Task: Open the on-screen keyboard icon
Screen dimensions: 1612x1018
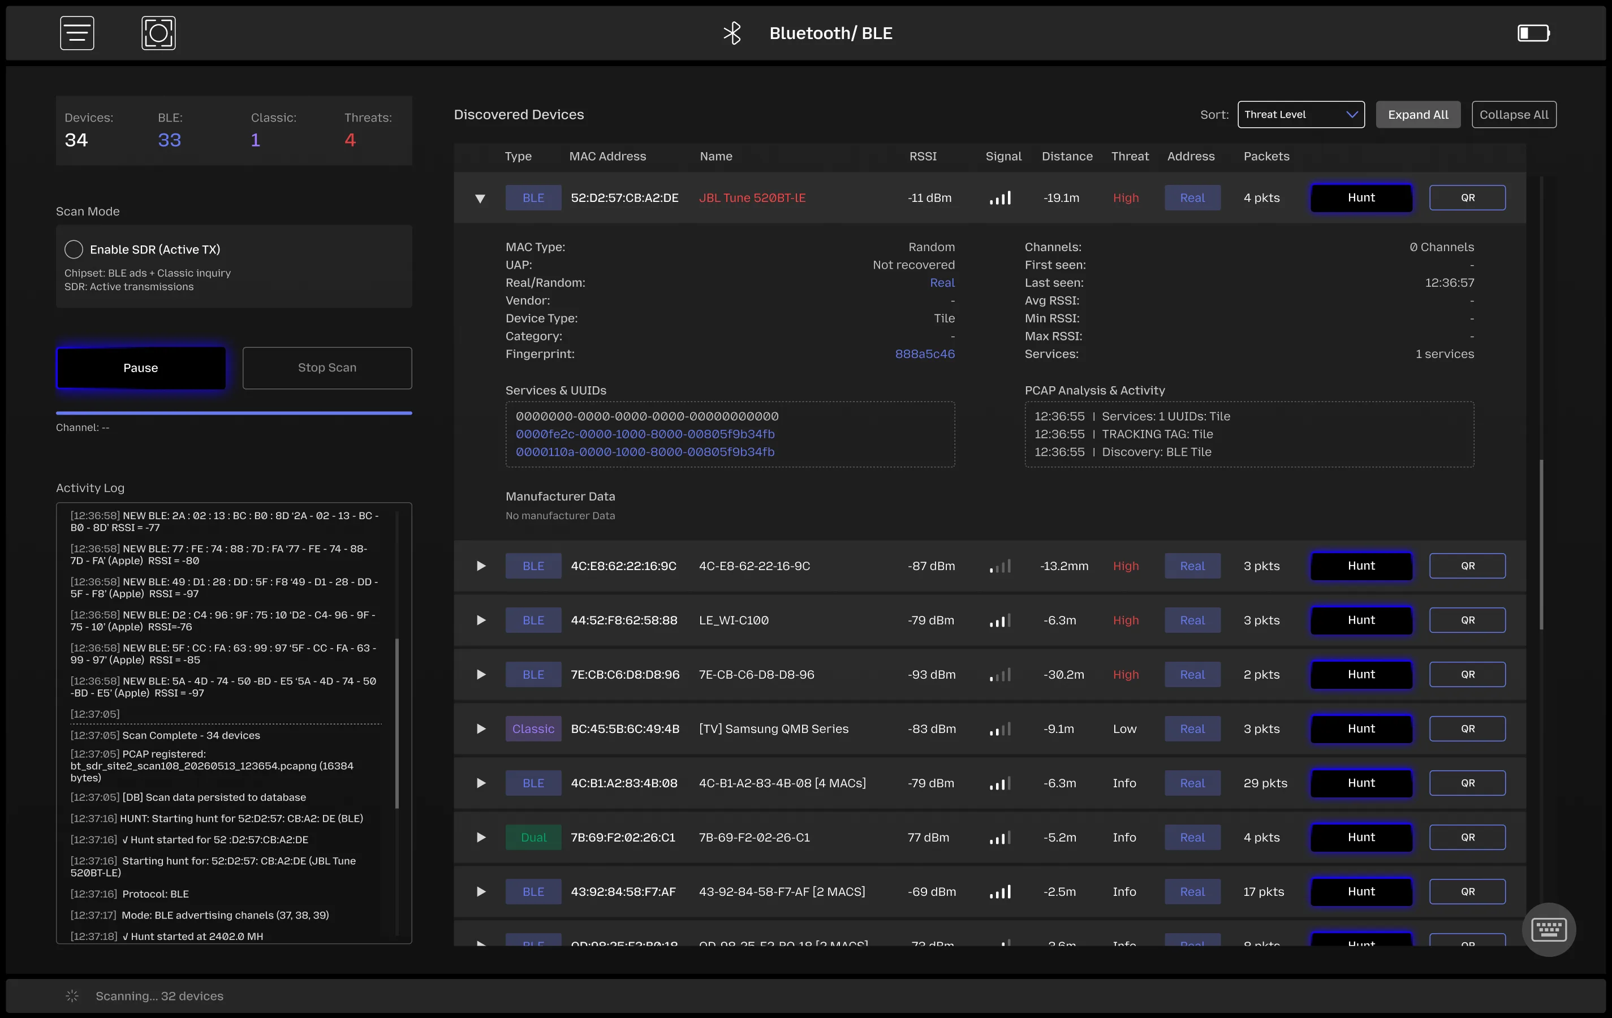Action: point(1549,929)
